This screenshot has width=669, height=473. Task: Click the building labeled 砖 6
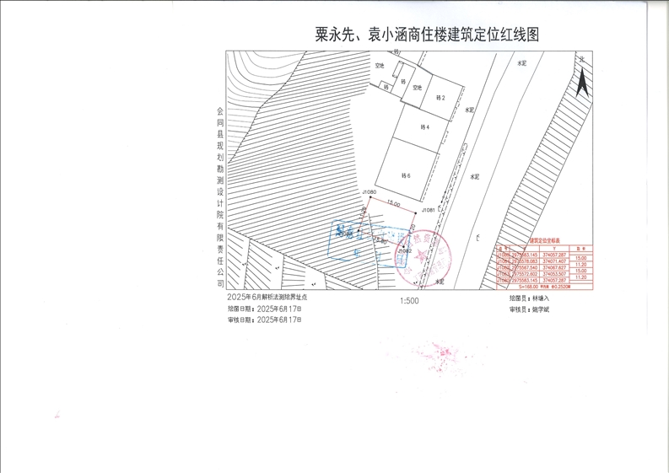click(x=405, y=175)
